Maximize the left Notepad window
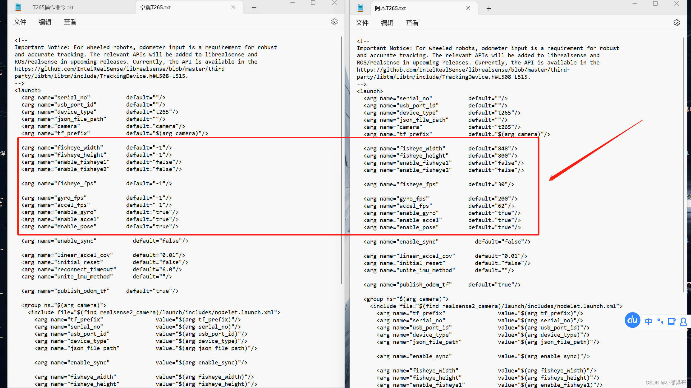Image resolution: width=691 pixels, height=388 pixels. coord(313,3)
